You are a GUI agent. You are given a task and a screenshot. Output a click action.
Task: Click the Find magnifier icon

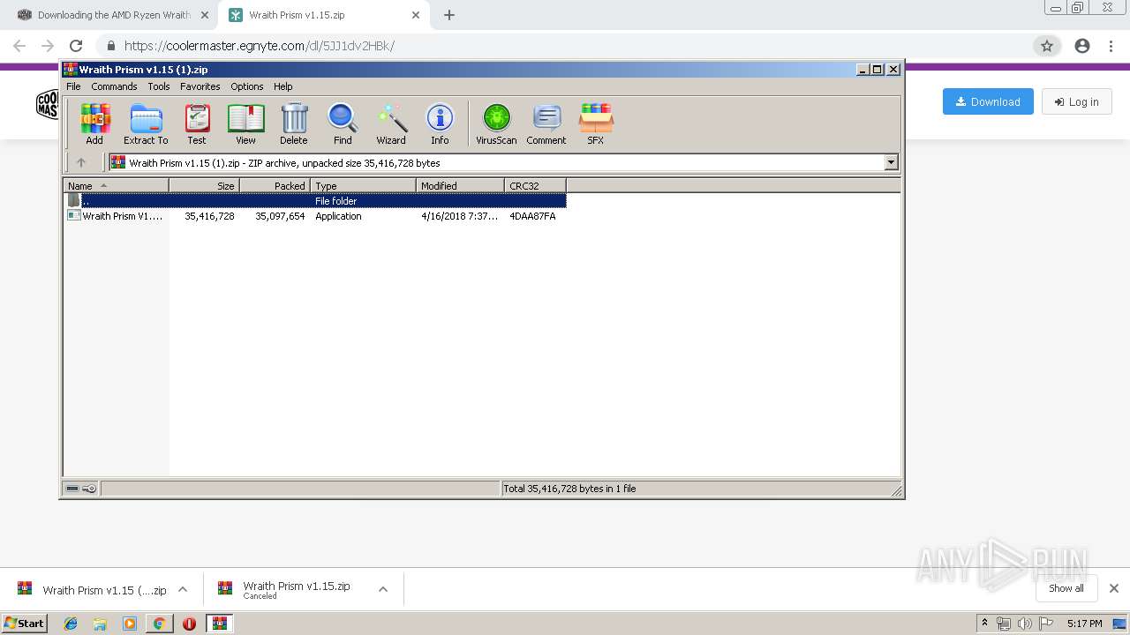(x=343, y=123)
